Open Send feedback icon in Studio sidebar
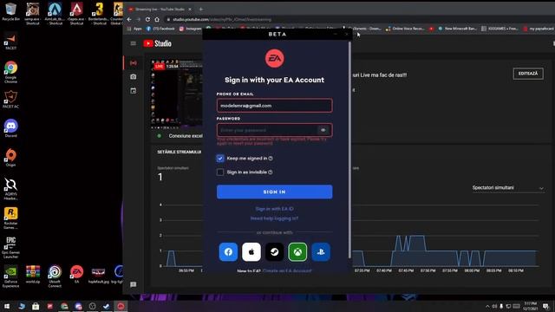555x312 pixels. click(133, 284)
